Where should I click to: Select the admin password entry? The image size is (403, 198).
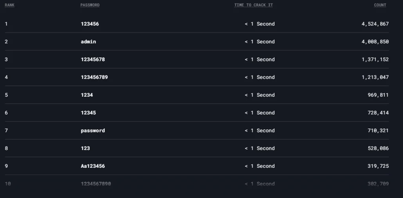(x=89, y=42)
